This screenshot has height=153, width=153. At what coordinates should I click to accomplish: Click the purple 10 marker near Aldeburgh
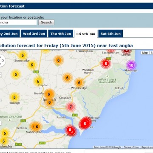pyautogui.click(x=131, y=65)
